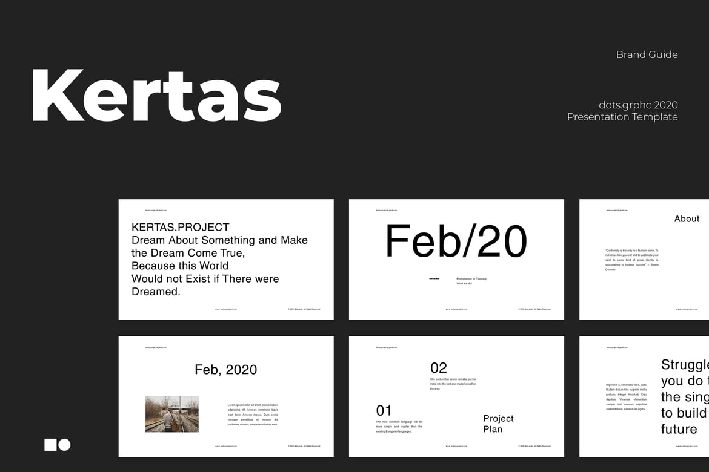
Task: Click the dots.grphc 2020 text
Action: (638, 105)
